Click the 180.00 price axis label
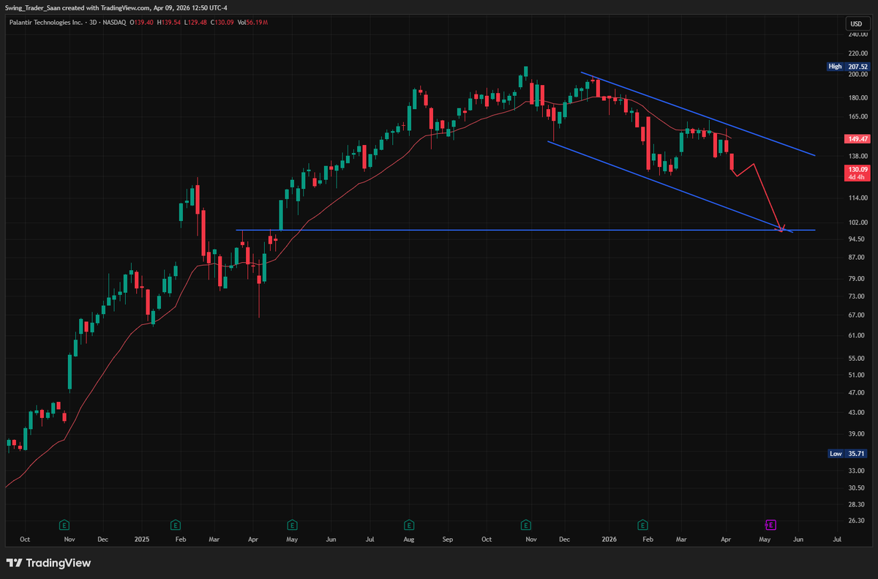The width and height of the screenshot is (878, 579). (858, 98)
